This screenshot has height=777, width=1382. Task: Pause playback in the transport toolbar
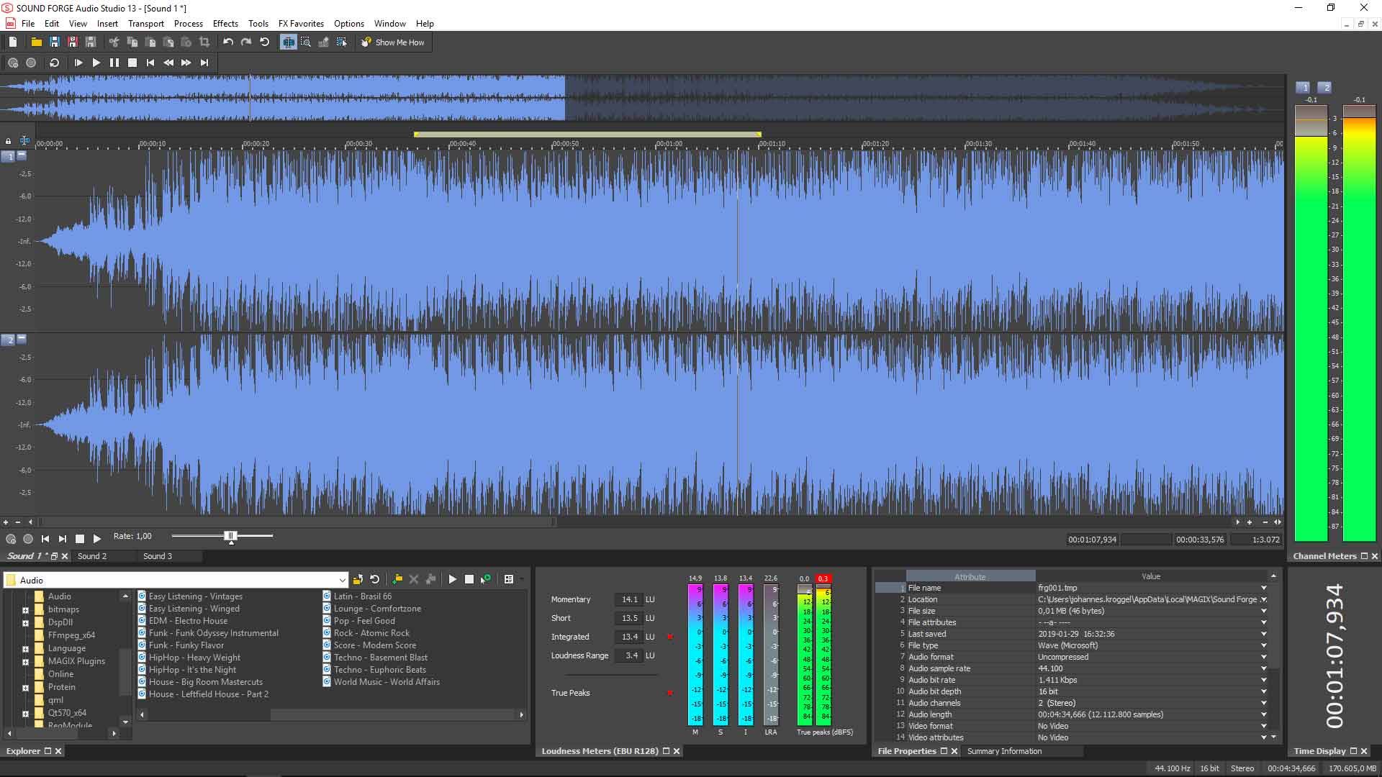(114, 63)
